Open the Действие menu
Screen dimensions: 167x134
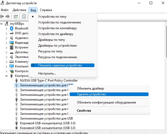tap(19, 10)
